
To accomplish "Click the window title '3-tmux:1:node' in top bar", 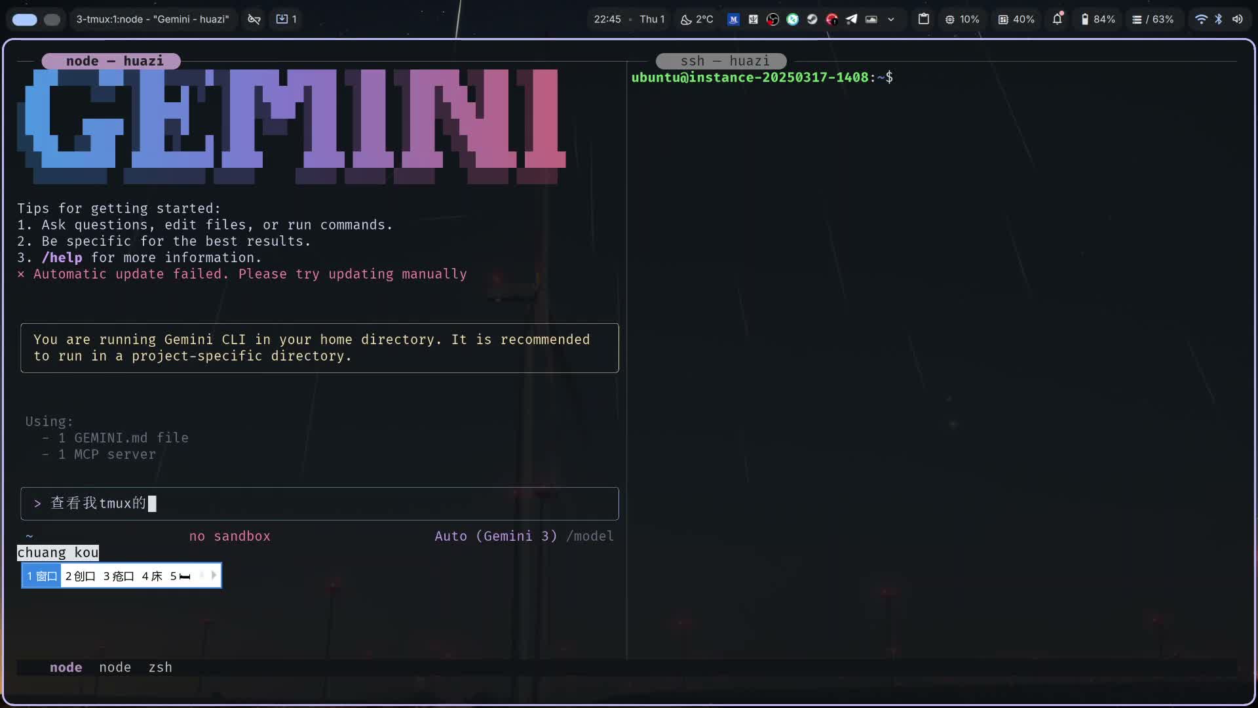I will (153, 20).
